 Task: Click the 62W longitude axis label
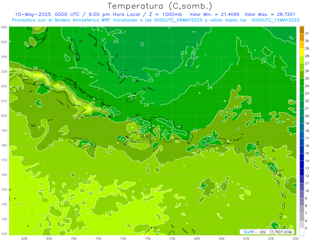[x=271, y=238]
